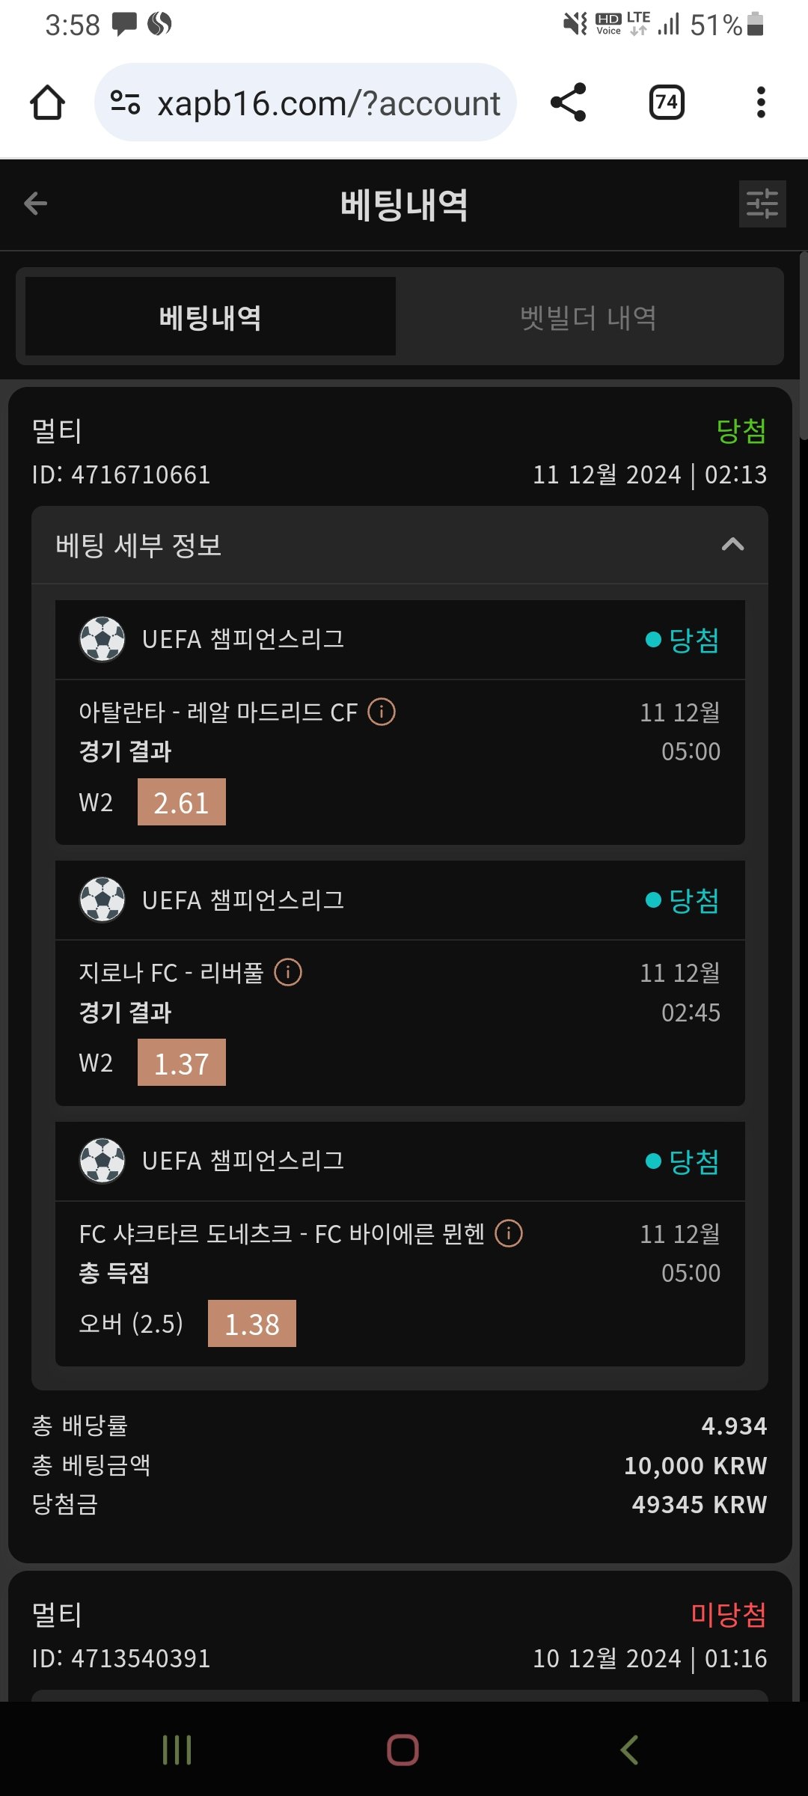The height and width of the screenshot is (1796, 808).
Task: Tap the site settings icon in address bar
Action: pos(125,103)
